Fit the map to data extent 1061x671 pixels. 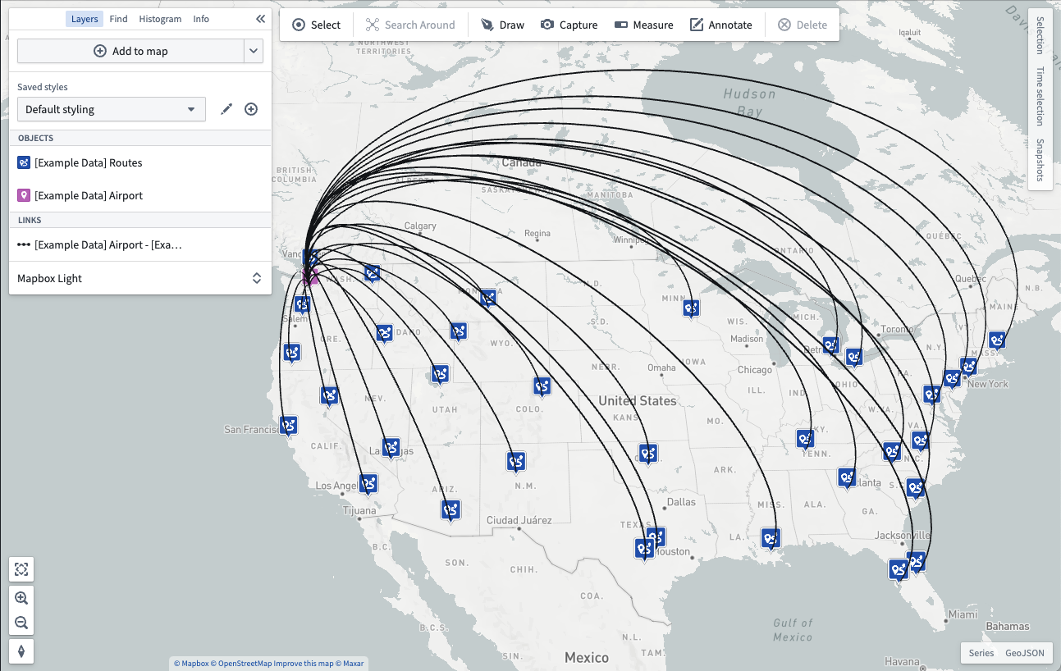21,569
